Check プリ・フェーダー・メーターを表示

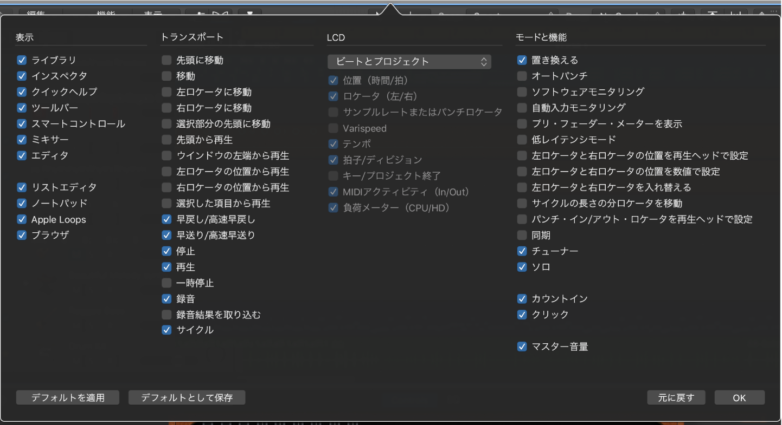(522, 124)
